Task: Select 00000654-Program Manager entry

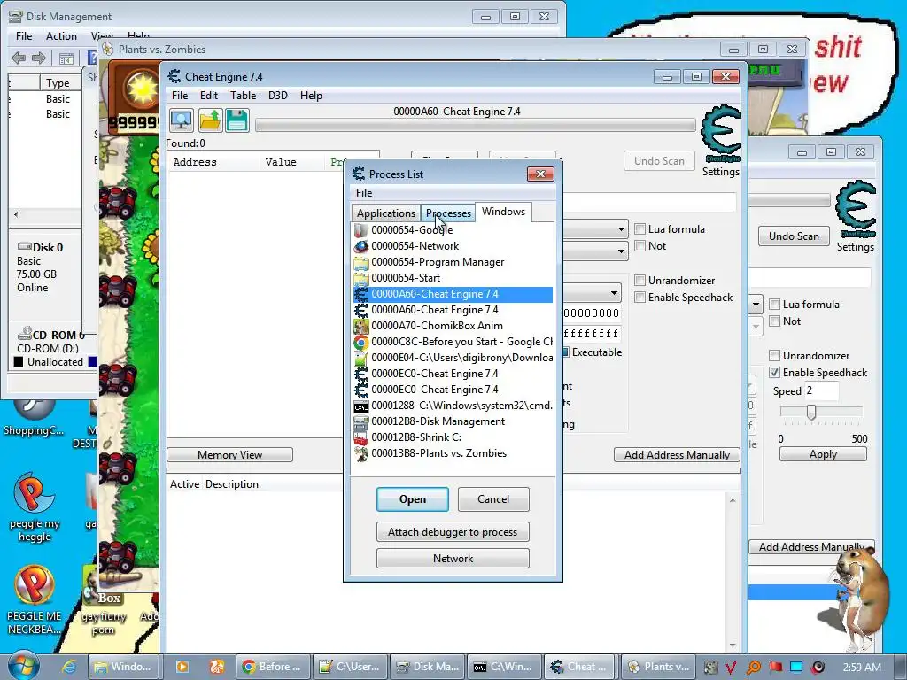Action: 453,262
